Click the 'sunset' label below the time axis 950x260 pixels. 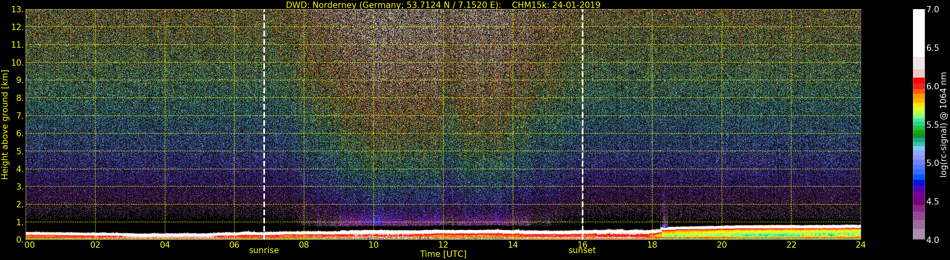pyautogui.click(x=582, y=251)
